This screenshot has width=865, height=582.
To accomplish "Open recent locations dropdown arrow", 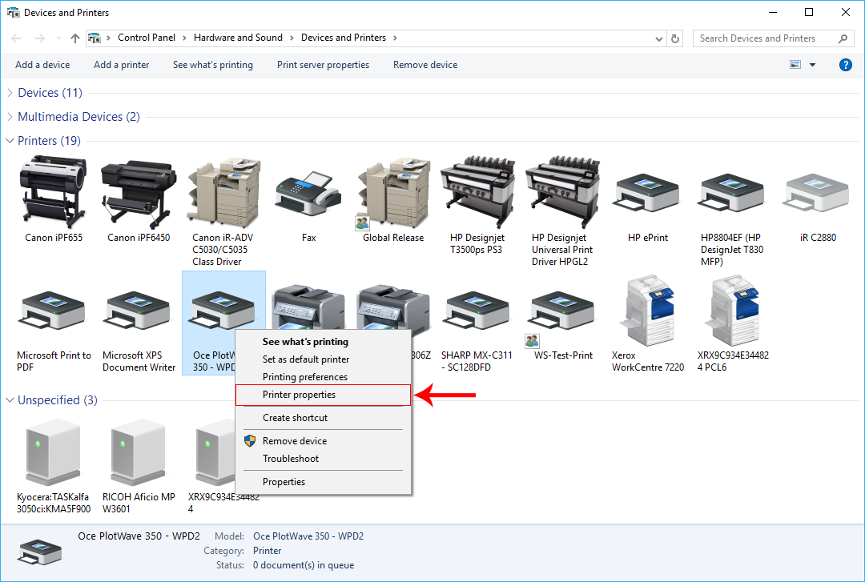I will point(58,38).
